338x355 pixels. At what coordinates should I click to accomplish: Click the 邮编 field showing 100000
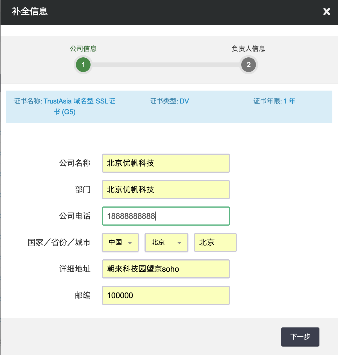tap(166, 295)
